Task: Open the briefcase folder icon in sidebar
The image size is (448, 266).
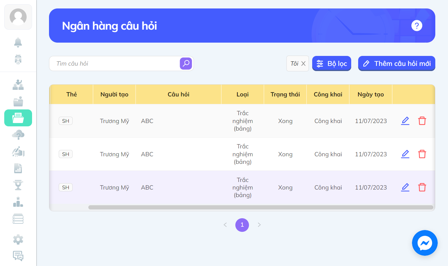Action: click(18, 101)
